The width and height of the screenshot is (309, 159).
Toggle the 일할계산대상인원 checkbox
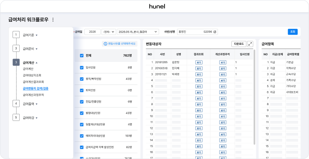point(82,124)
